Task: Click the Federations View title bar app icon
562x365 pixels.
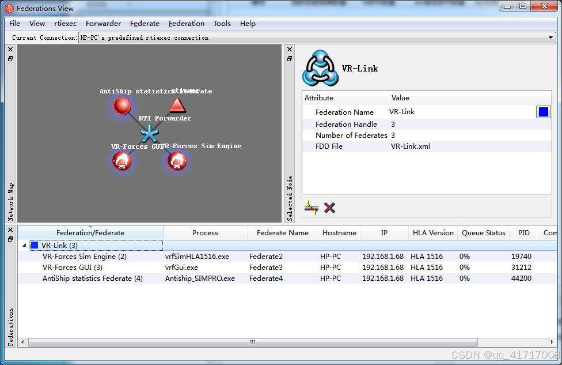Action: tap(9, 8)
